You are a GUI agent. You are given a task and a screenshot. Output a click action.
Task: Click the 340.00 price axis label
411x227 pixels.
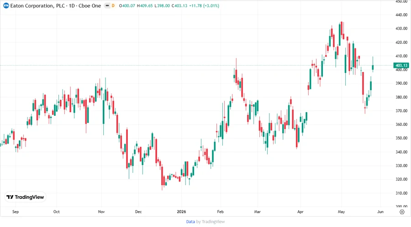[x=401, y=152]
